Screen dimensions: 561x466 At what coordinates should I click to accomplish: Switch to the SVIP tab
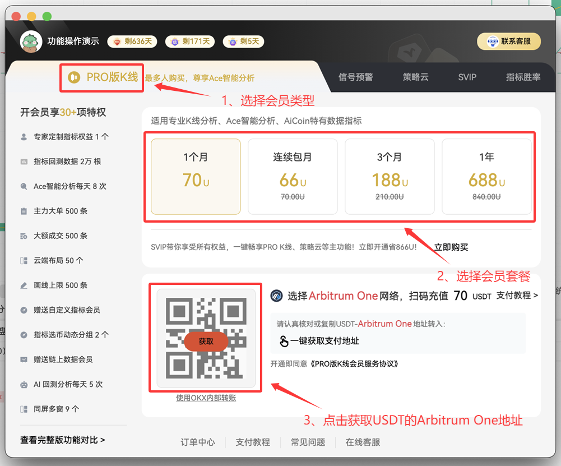tap(467, 77)
